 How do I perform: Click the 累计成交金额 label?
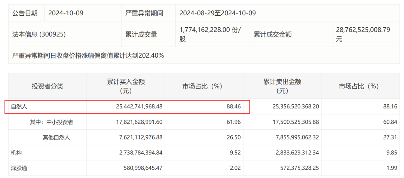click(x=273, y=34)
